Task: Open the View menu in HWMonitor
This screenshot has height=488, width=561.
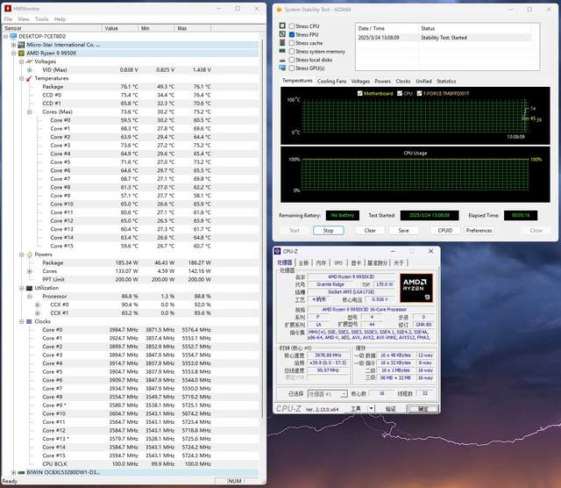Action: (x=24, y=19)
